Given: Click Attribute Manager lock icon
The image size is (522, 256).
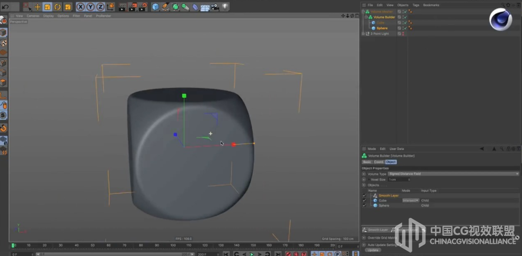Looking at the screenshot, I should [508, 149].
